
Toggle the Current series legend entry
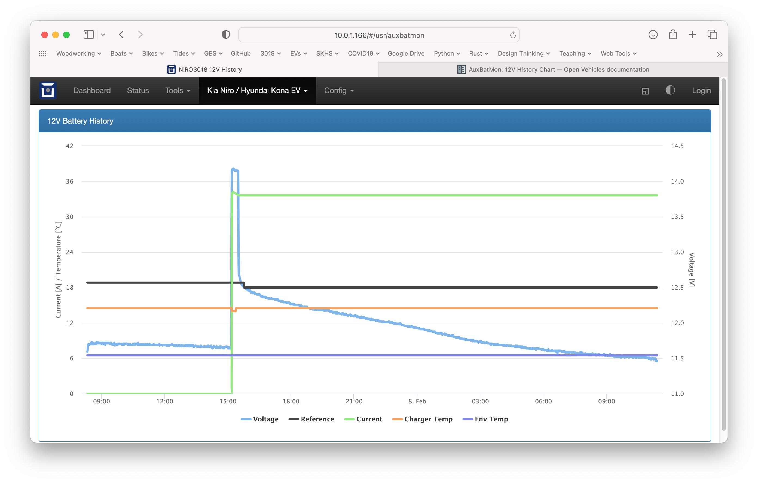pyautogui.click(x=363, y=419)
